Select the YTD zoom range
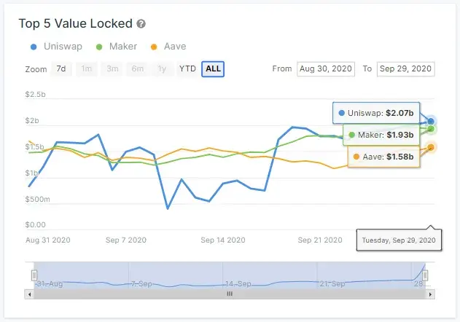Image resolution: width=460 pixels, height=322 pixels. point(188,69)
